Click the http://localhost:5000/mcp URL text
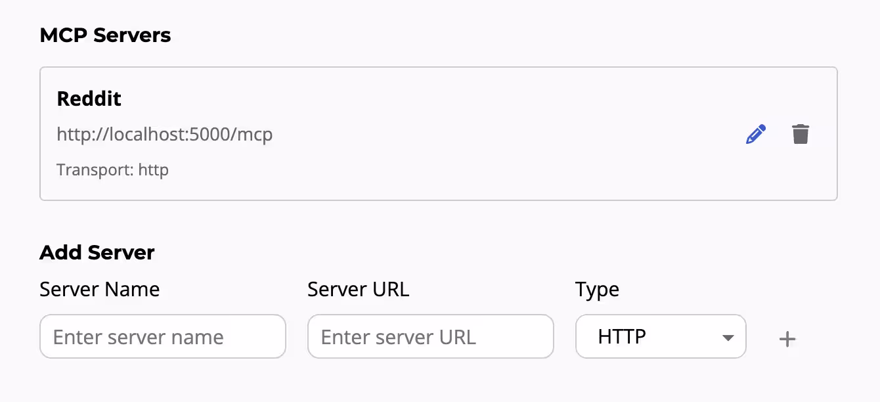Image resolution: width=880 pixels, height=402 pixels. [x=164, y=134]
